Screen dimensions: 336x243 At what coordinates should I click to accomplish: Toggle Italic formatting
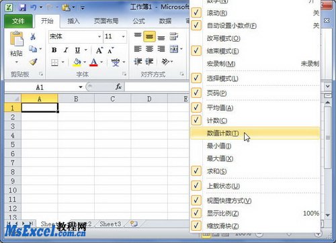coord(66,50)
